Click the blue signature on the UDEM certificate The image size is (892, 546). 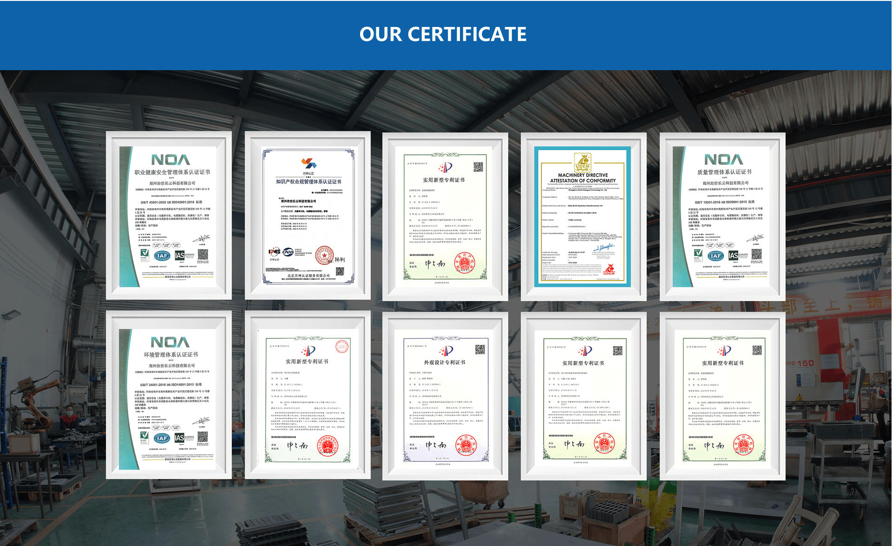point(605,248)
